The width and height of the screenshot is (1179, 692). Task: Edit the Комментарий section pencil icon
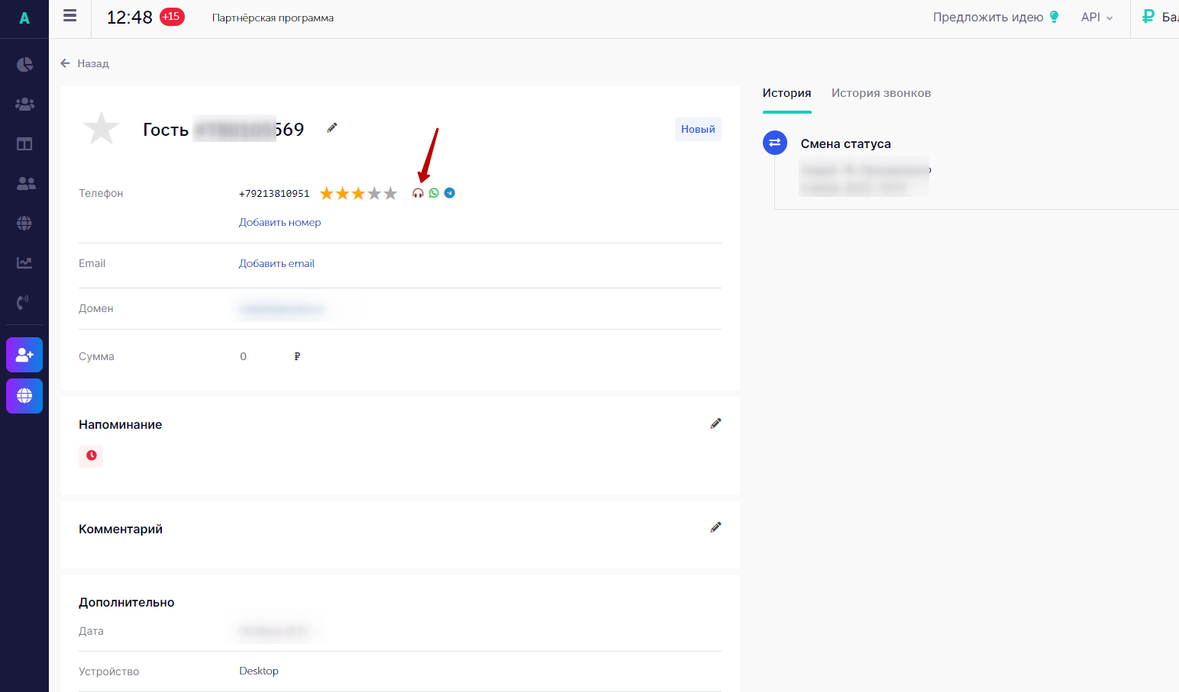click(x=715, y=527)
